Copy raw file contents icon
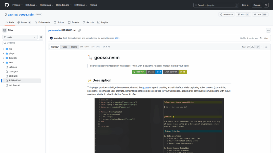273x153 pixels. [248, 47]
